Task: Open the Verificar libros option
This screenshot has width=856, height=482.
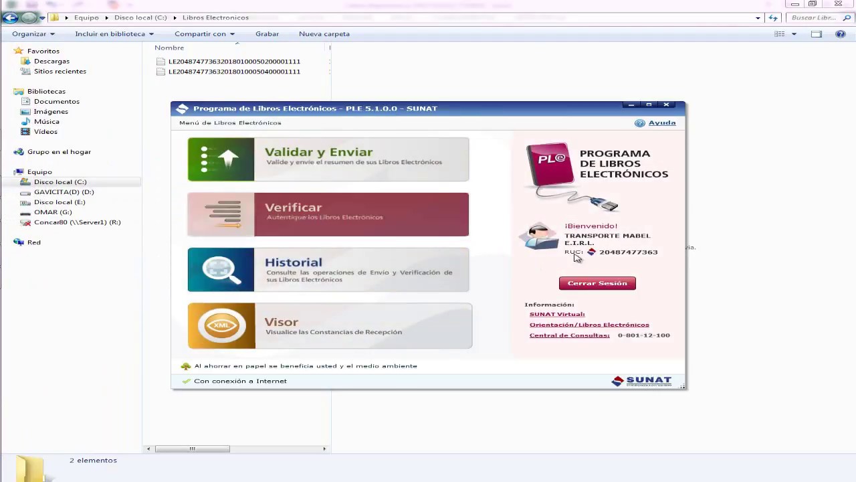Action: coord(328,214)
